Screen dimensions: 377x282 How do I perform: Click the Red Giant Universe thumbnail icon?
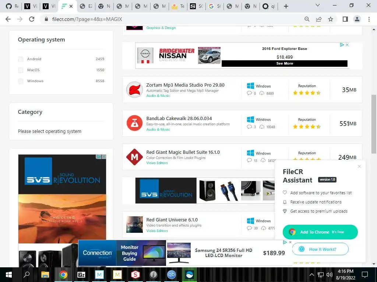[134, 225]
